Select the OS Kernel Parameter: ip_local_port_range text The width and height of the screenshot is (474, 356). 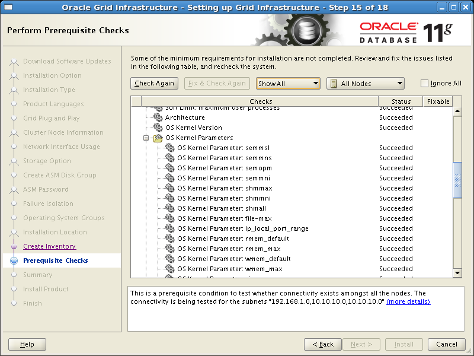[x=243, y=228]
